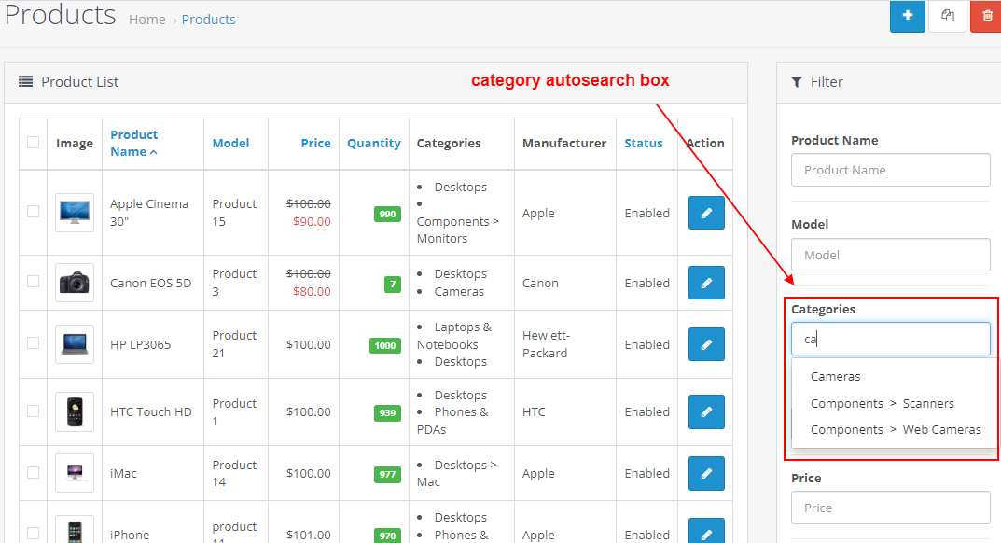This screenshot has width=1001, height=543.
Task: Toggle the select-all checkbox in table header
Action: (33, 143)
